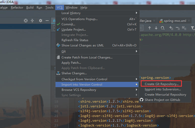Image resolution: width=195 pixels, height=128 pixels.
Task: Click the locate/scroll-from-source target icon
Action: coord(26,21)
